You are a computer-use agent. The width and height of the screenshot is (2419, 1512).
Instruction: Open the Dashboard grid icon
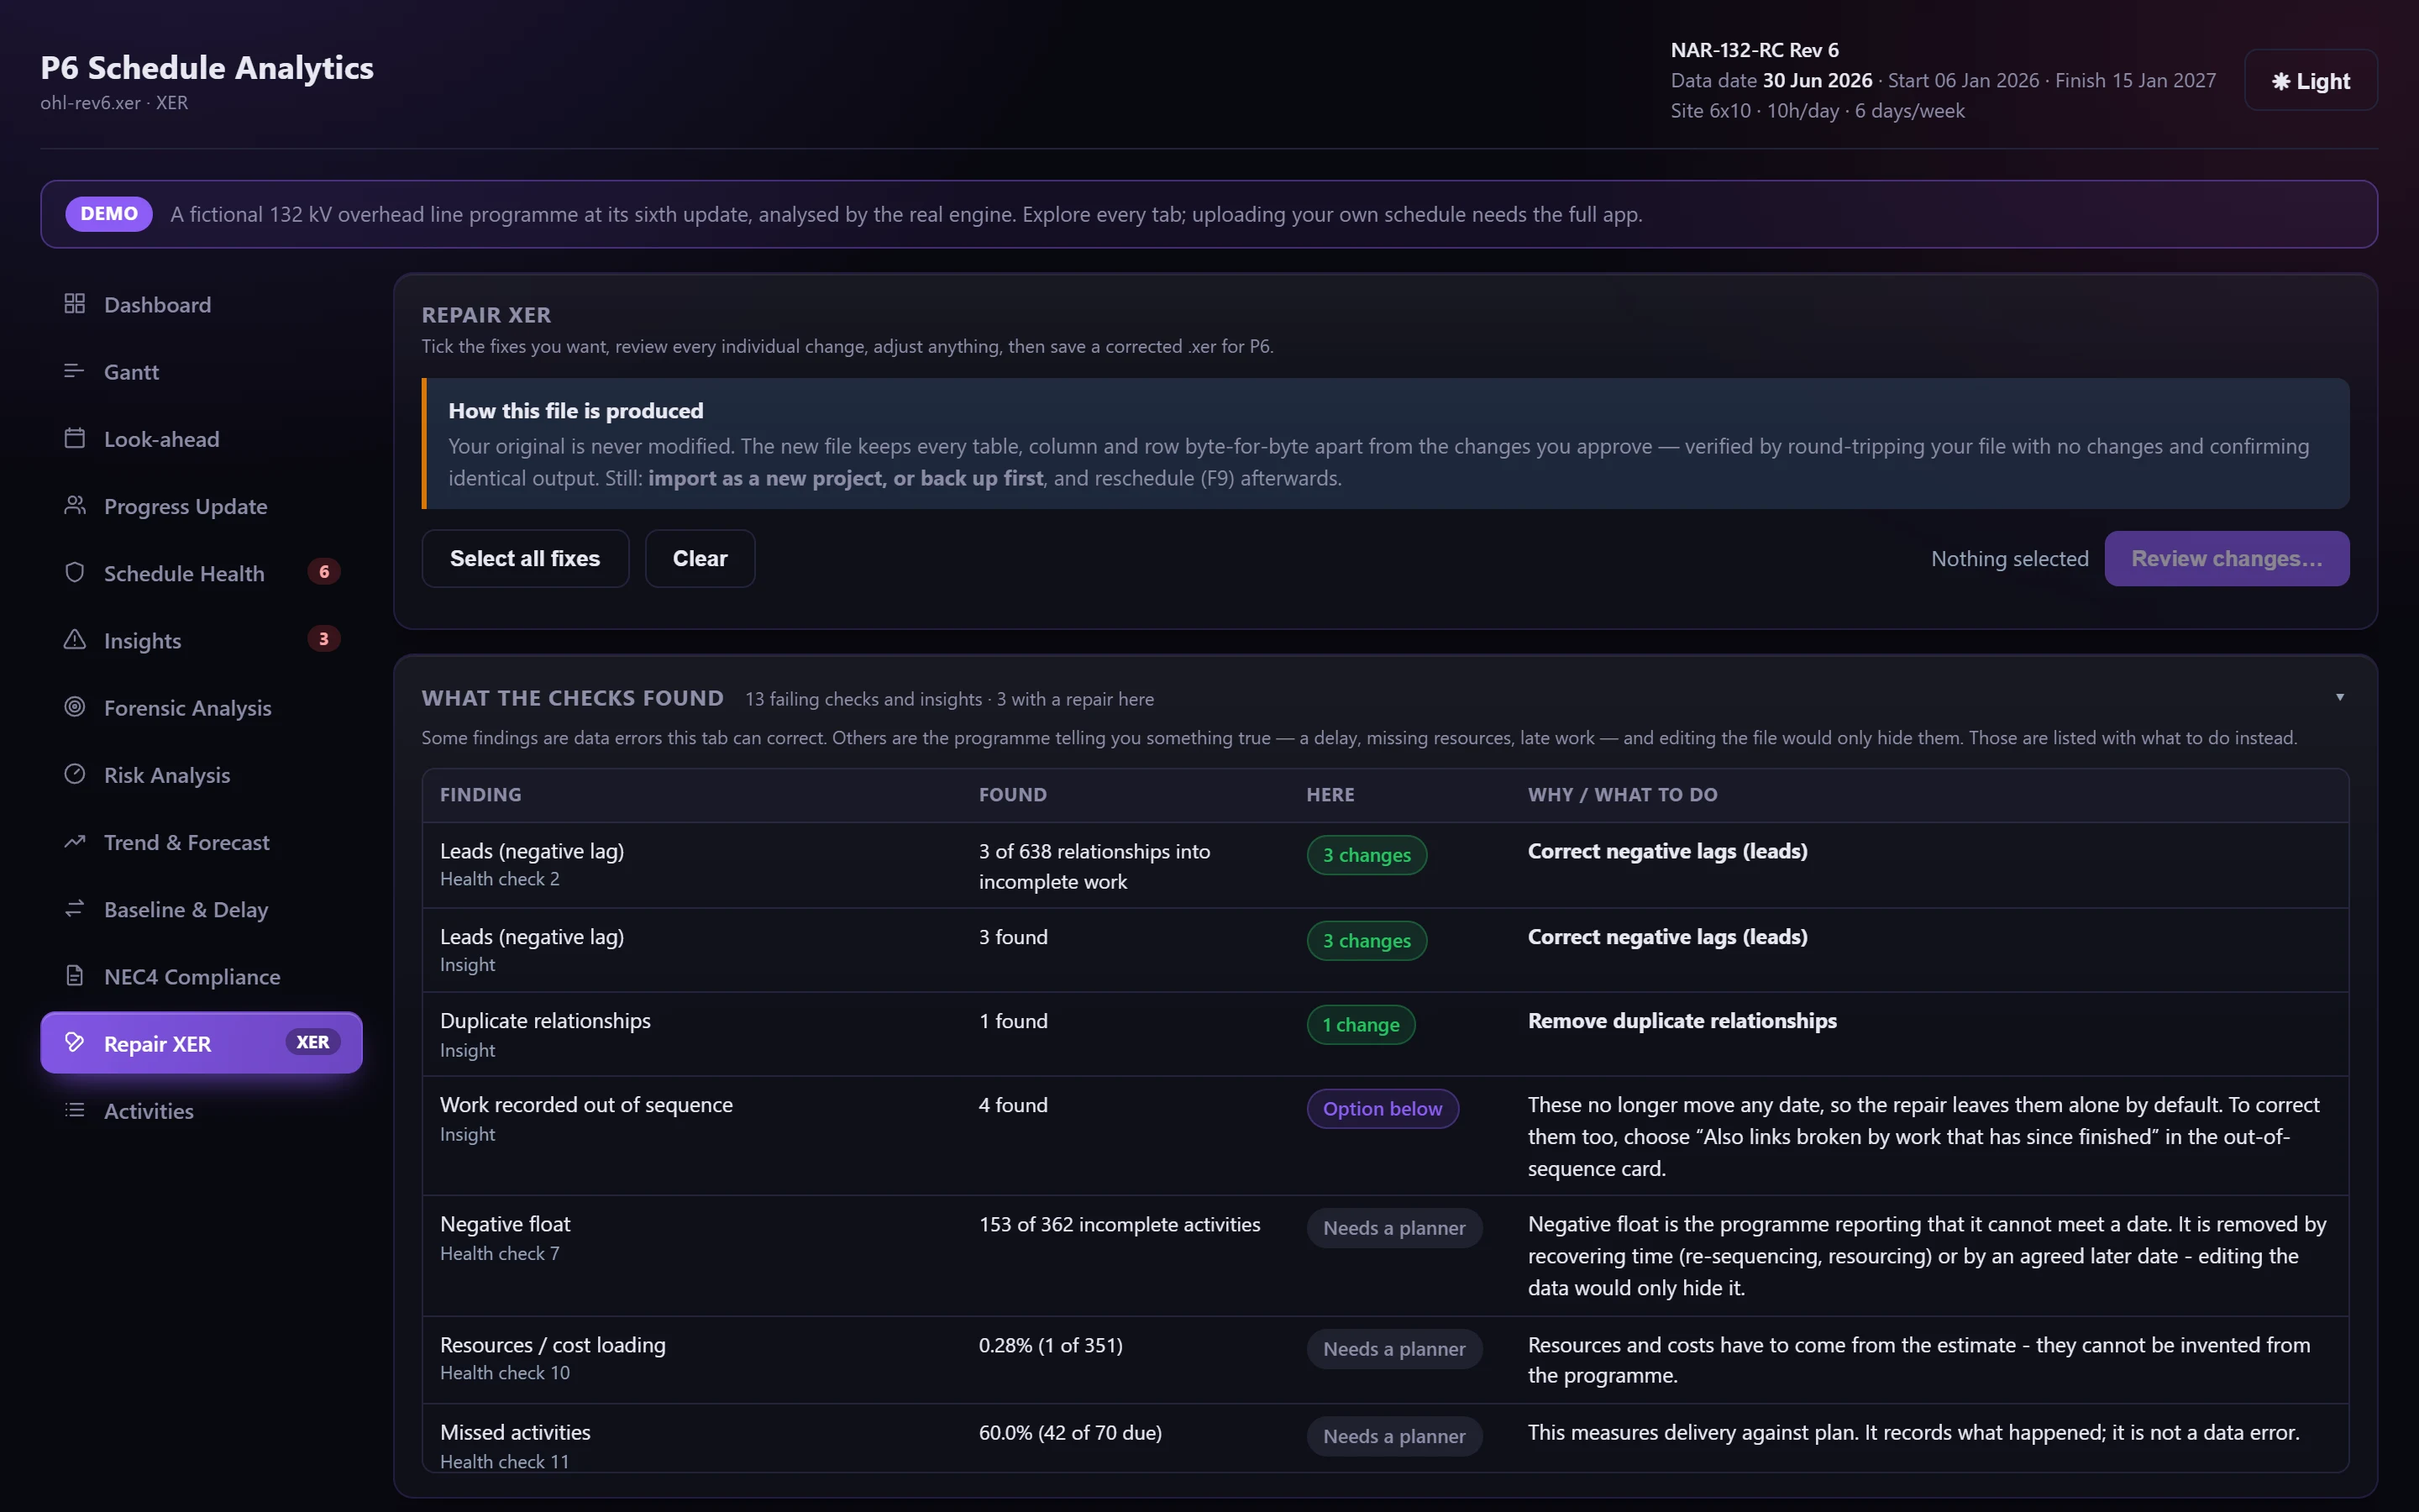click(74, 303)
